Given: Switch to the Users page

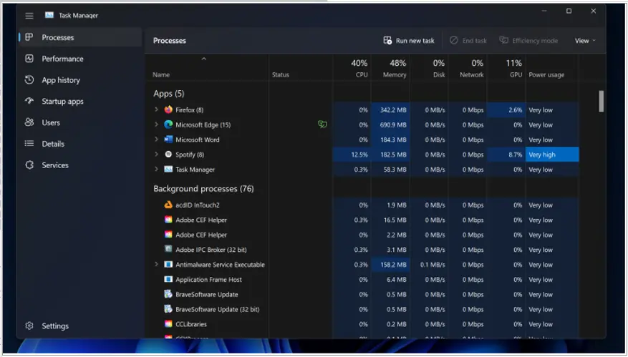Looking at the screenshot, I should pyautogui.click(x=80, y=122).
